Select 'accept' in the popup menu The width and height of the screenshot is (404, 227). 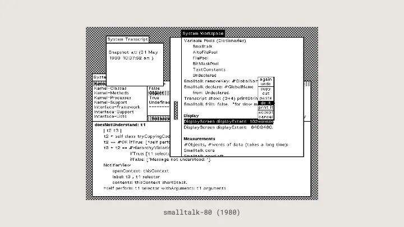pyautogui.click(x=265, y=112)
